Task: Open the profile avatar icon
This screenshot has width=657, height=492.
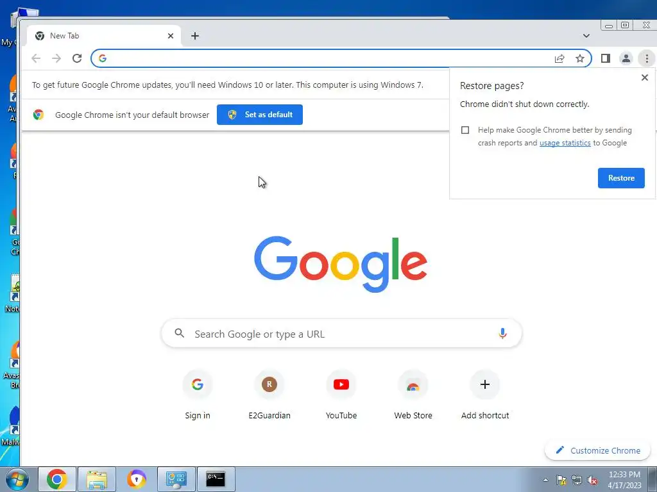Action: coord(626,58)
